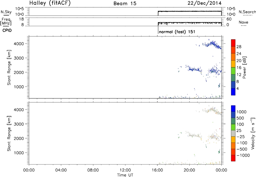The image size is (256, 177).
Task: Click the date "22/Dec/2014"
Action: point(204,3)
